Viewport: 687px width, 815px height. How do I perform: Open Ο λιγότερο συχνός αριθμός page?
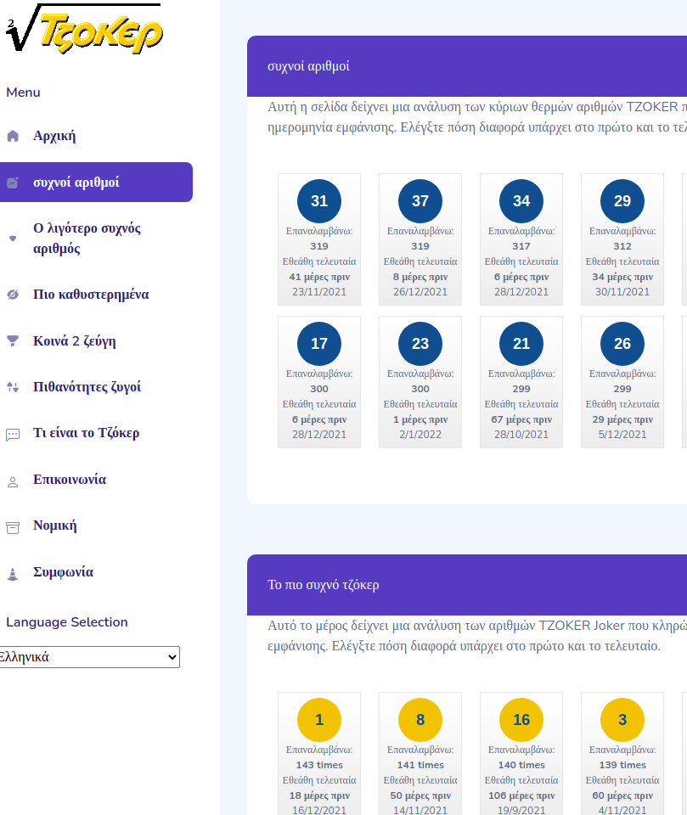[87, 238]
